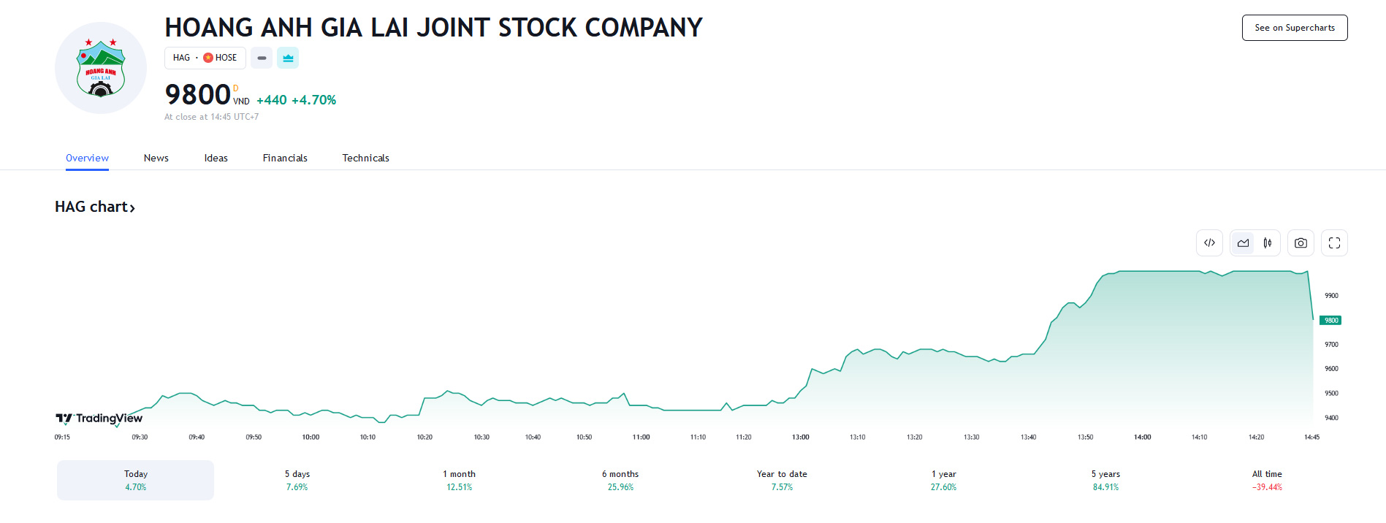Image resolution: width=1386 pixels, height=523 pixels.
Task: Show the All time range
Action: point(1267,480)
